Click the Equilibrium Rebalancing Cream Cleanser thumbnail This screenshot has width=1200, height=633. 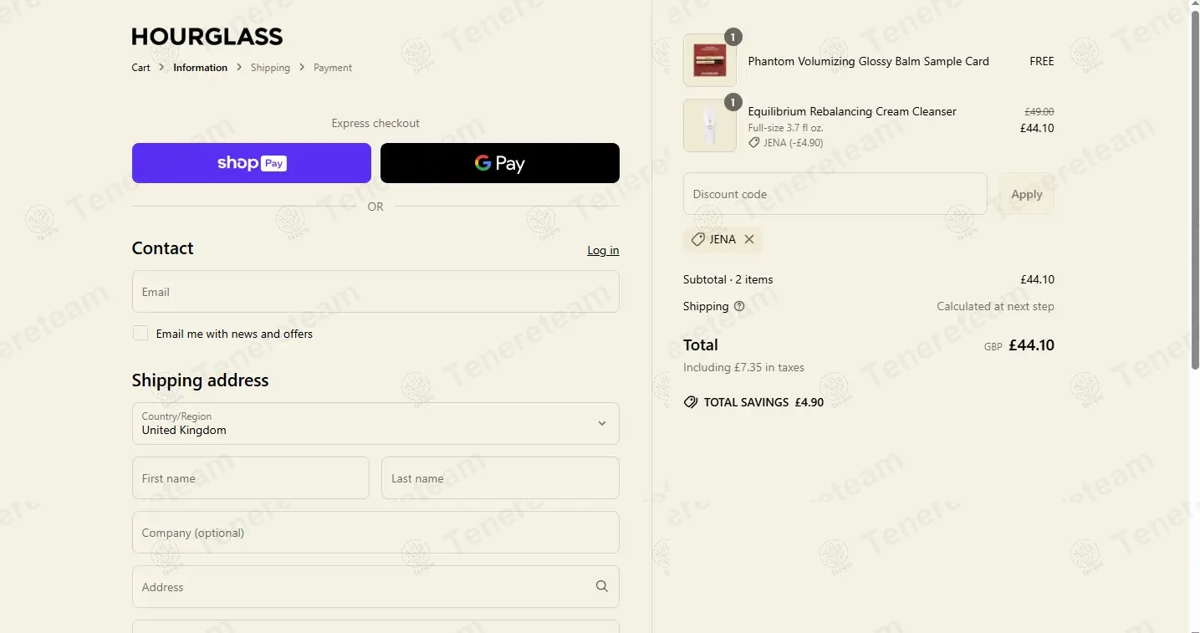[710, 125]
